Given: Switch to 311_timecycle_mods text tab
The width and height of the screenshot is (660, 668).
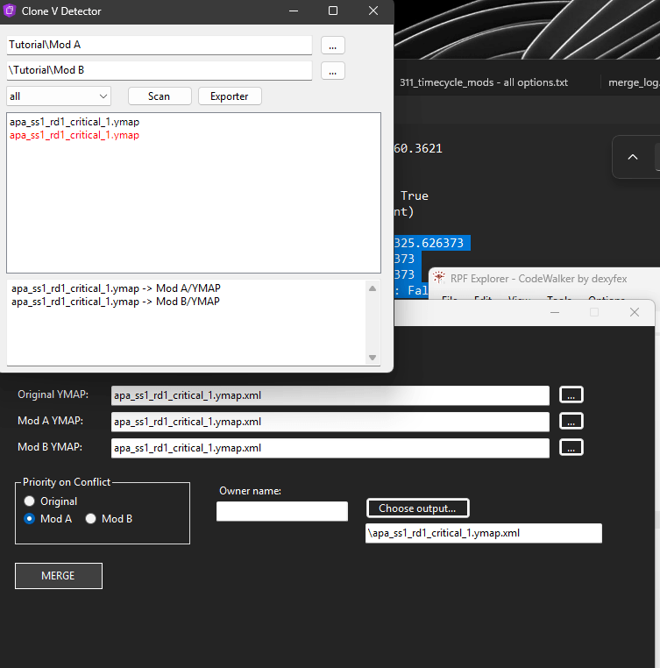Looking at the screenshot, I should point(483,82).
